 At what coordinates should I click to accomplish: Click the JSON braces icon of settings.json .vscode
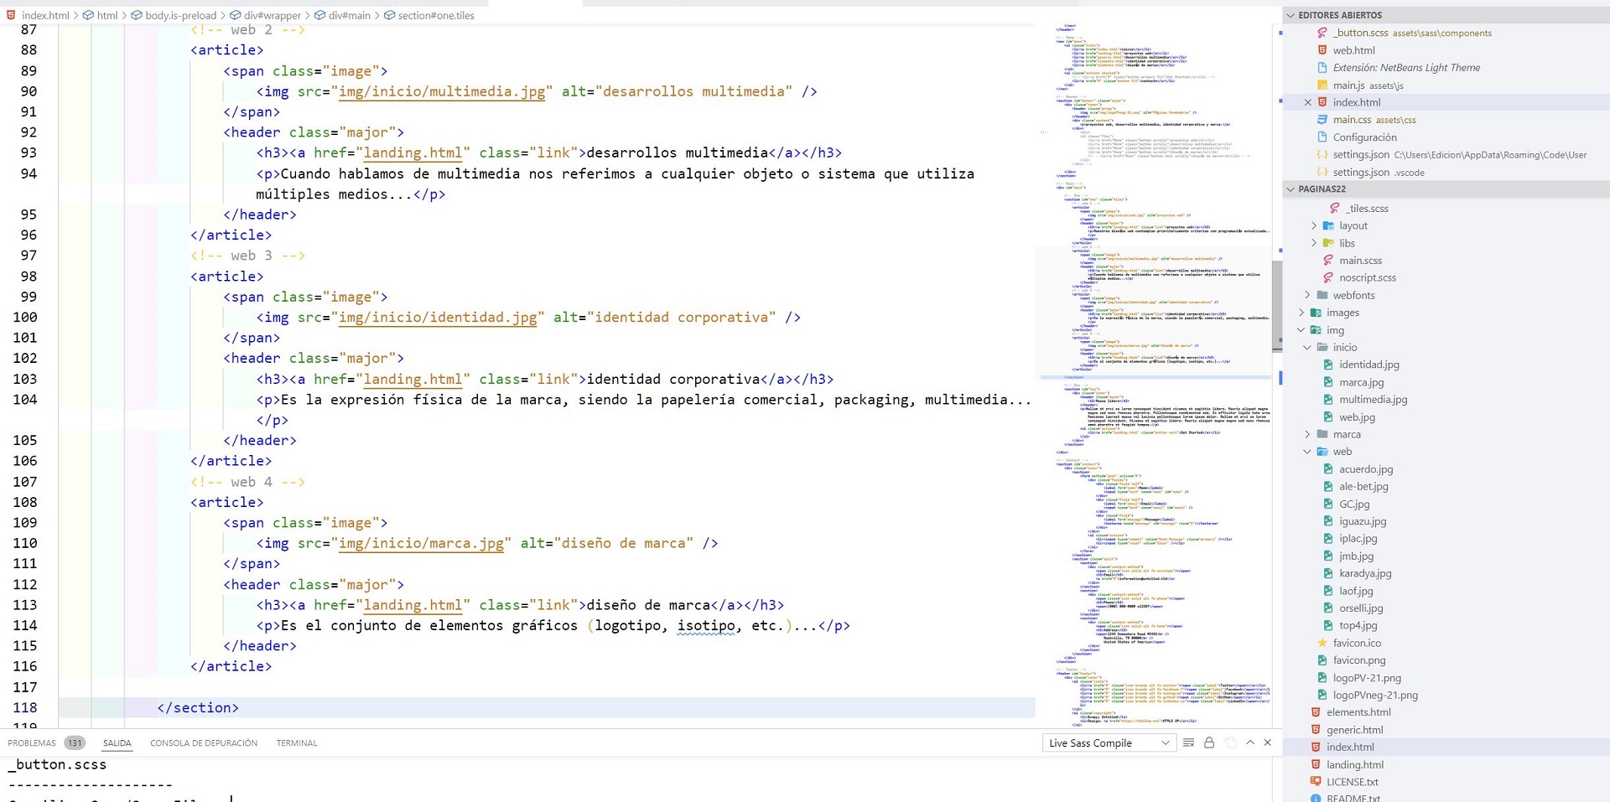1321,172
